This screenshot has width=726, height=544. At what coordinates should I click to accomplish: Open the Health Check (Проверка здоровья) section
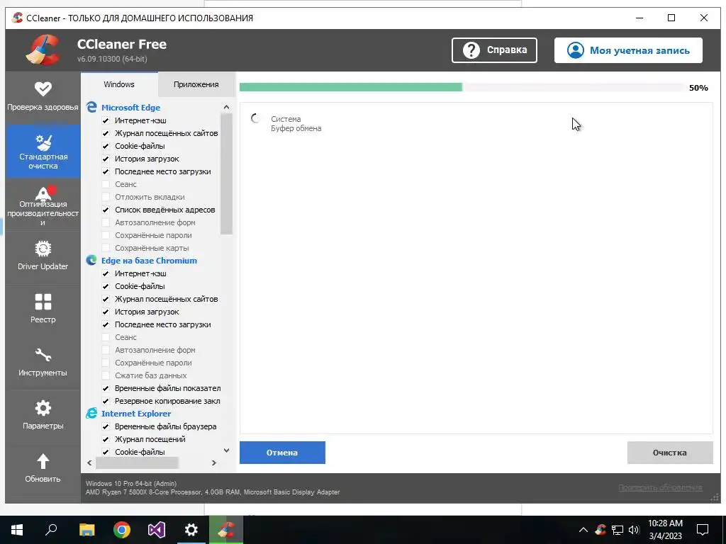click(x=43, y=96)
